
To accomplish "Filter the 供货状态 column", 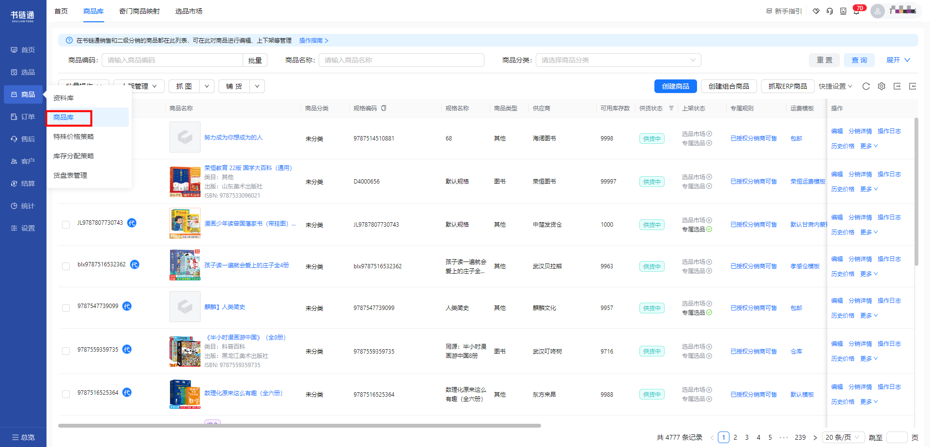I will click(x=671, y=108).
